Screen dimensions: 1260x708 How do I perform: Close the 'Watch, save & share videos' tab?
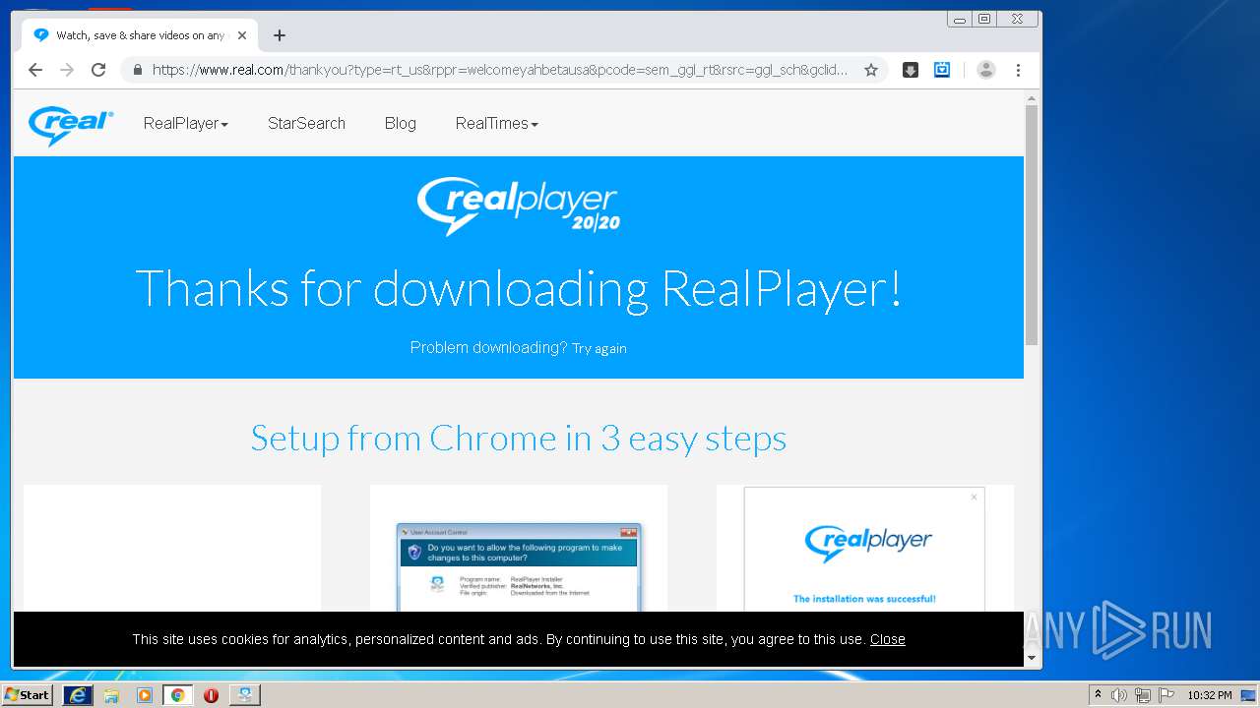click(x=242, y=35)
